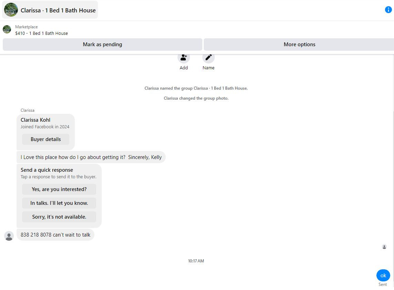Open More options menu
The image size is (394, 290).
coord(299,44)
